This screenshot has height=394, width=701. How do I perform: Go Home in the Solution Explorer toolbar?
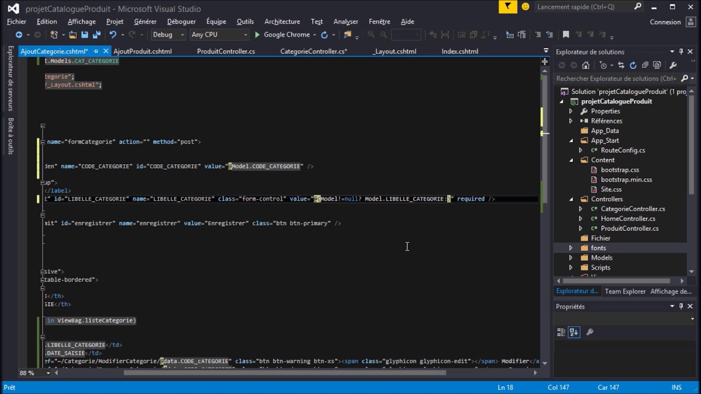[x=585, y=65]
